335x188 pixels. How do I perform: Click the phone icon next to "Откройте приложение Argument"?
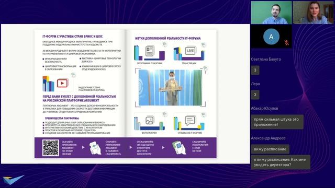(x=95, y=147)
